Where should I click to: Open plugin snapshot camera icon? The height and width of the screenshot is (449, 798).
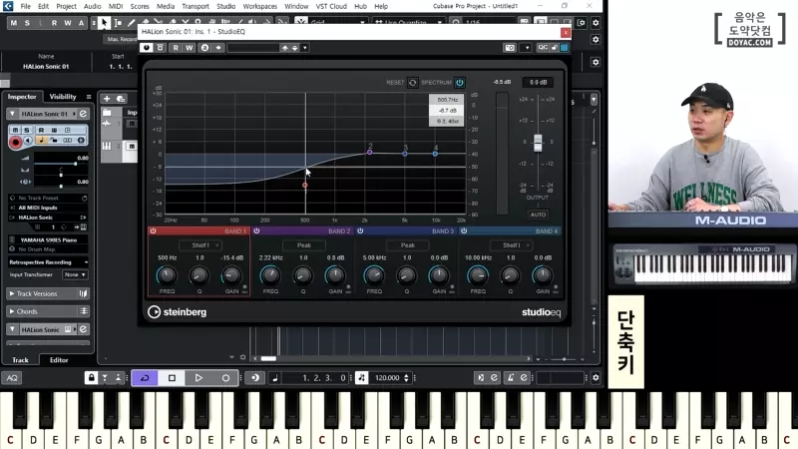click(x=510, y=47)
